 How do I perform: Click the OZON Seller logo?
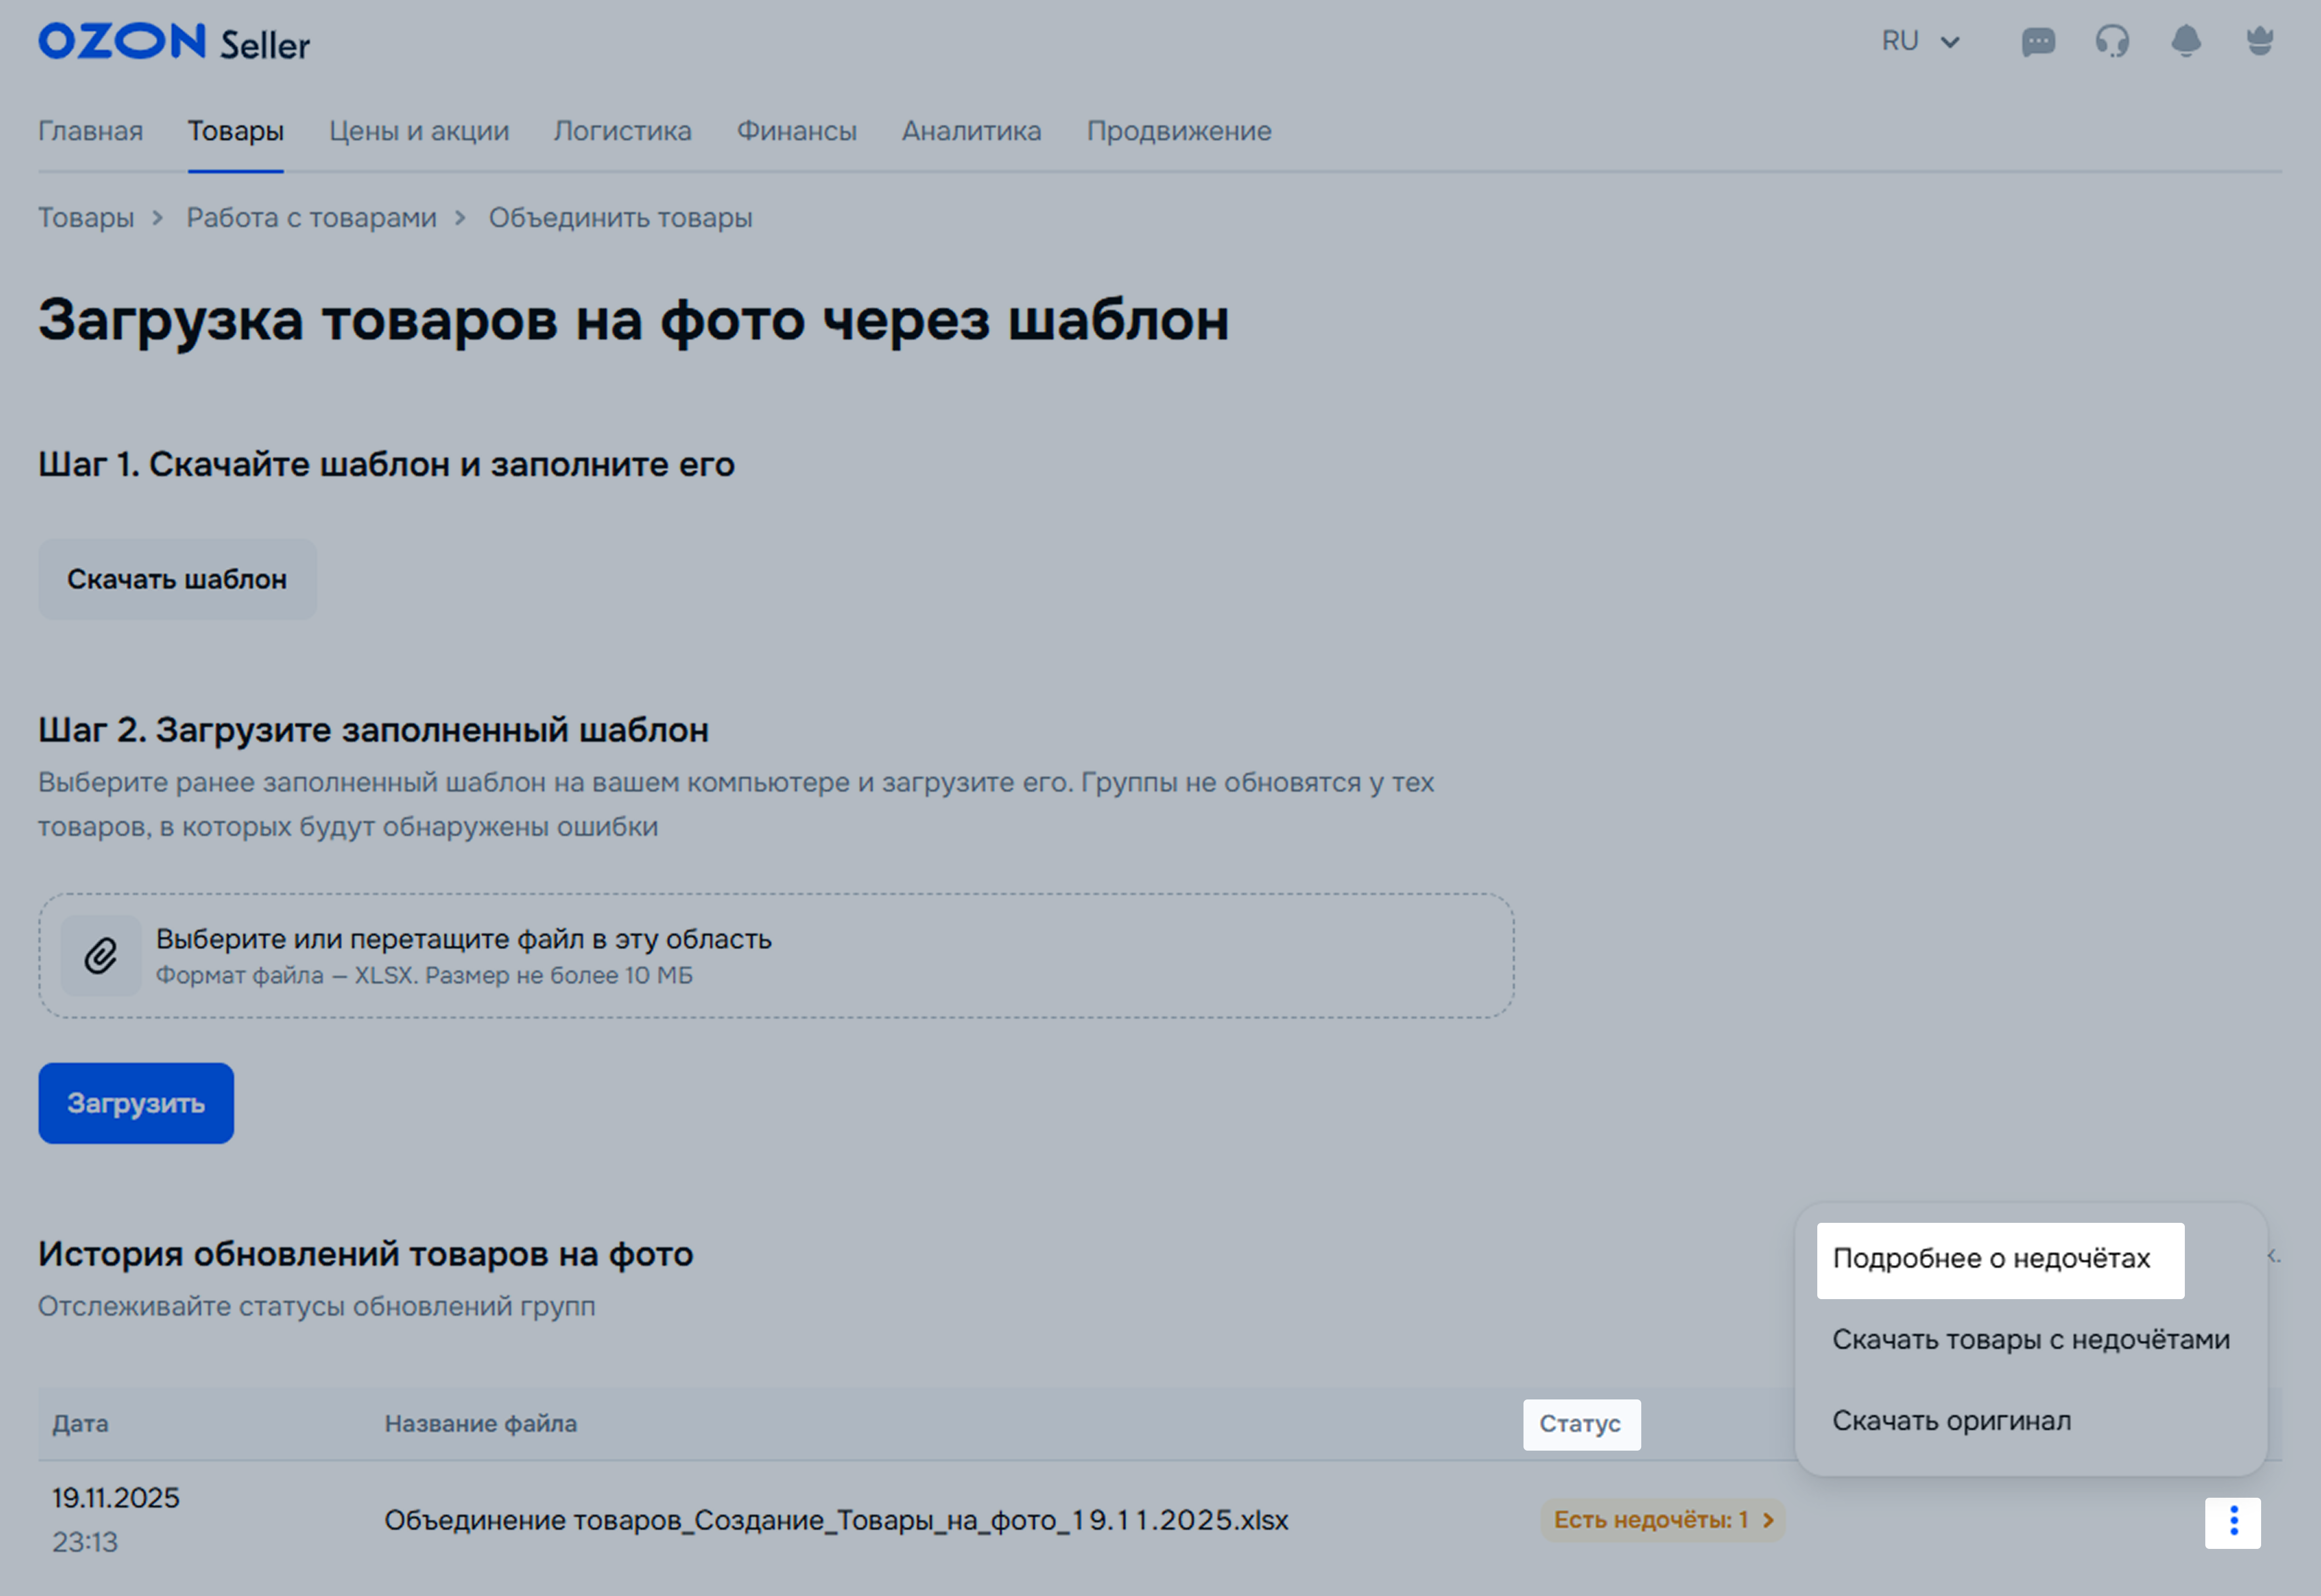(174, 42)
